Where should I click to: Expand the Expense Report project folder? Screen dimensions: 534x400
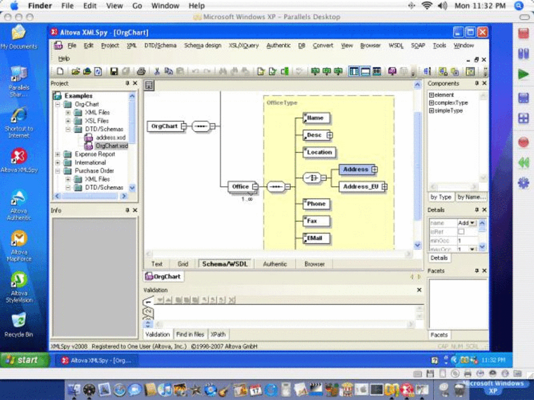tap(58, 154)
